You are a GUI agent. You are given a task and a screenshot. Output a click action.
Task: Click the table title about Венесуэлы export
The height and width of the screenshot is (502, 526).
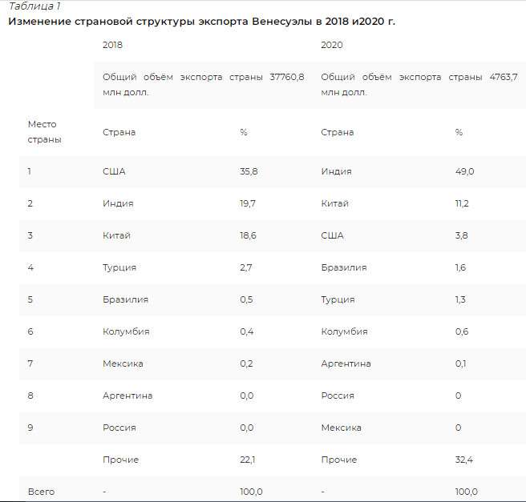pyautogui.click(x=201, y=22)
